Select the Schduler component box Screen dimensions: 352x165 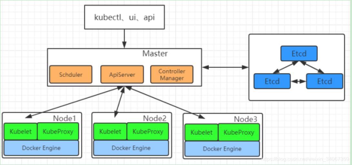pos(71,74)
